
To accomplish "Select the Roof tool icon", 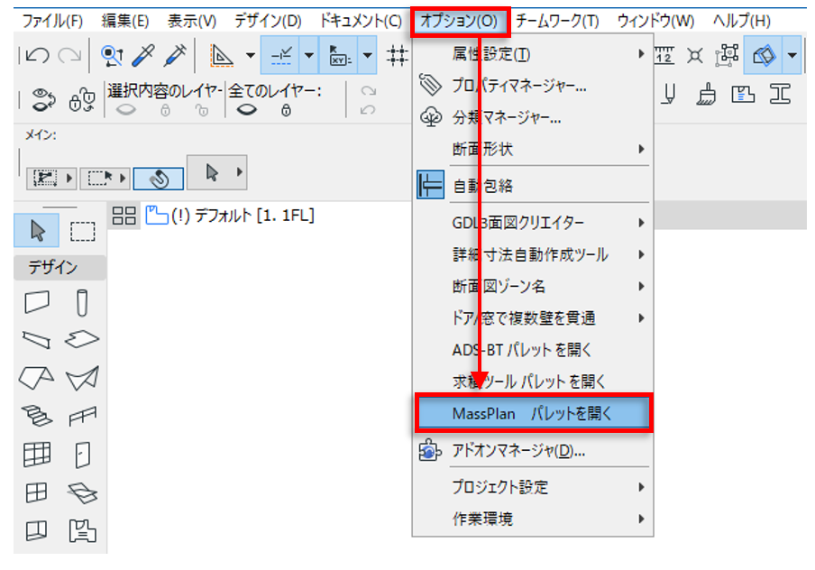I will pyautogui.click(x=36, y=378).
